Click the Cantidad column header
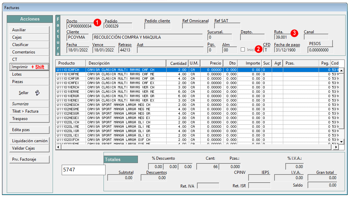 (x=177, y=63)
